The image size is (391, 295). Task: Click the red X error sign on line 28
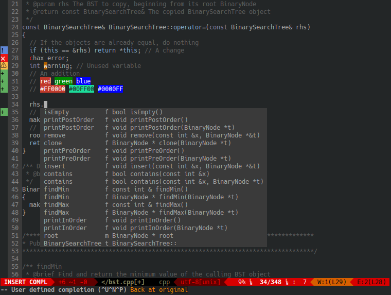click(3, 58)
